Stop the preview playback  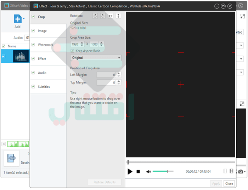coord(138,172)
